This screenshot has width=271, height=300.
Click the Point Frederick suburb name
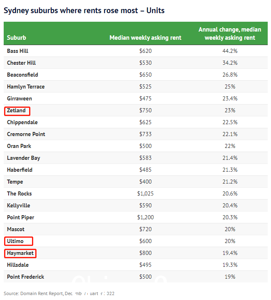click(x=26, y=277)
